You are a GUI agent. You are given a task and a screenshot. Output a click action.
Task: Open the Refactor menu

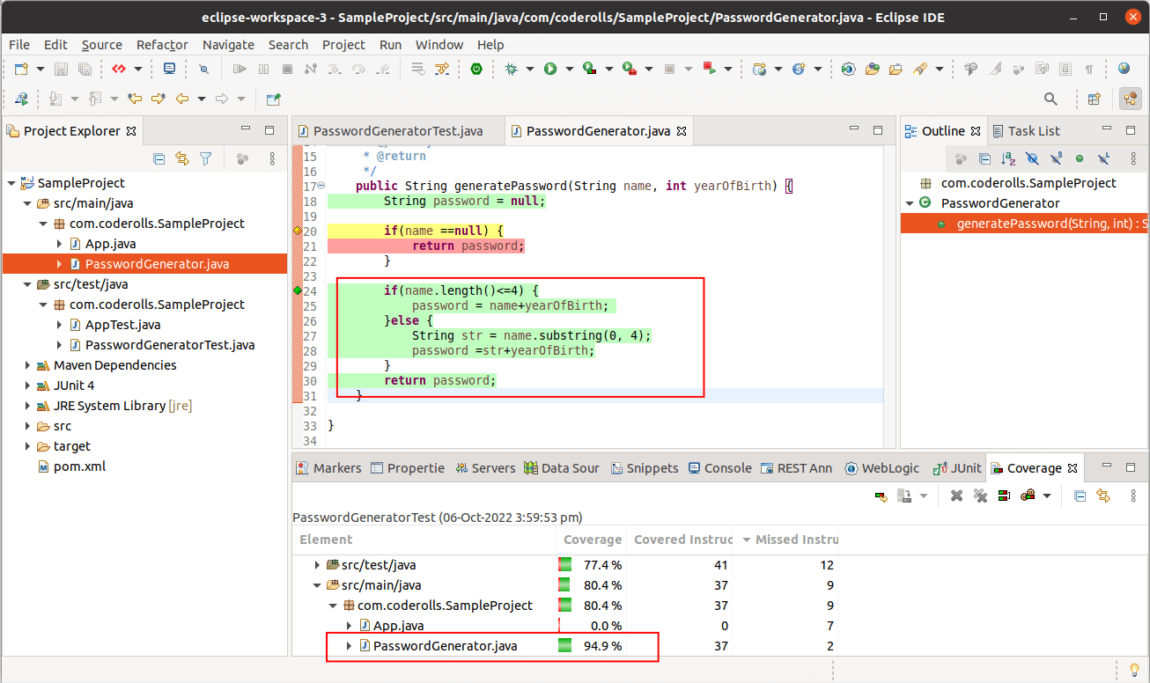[x=162, y=45]
